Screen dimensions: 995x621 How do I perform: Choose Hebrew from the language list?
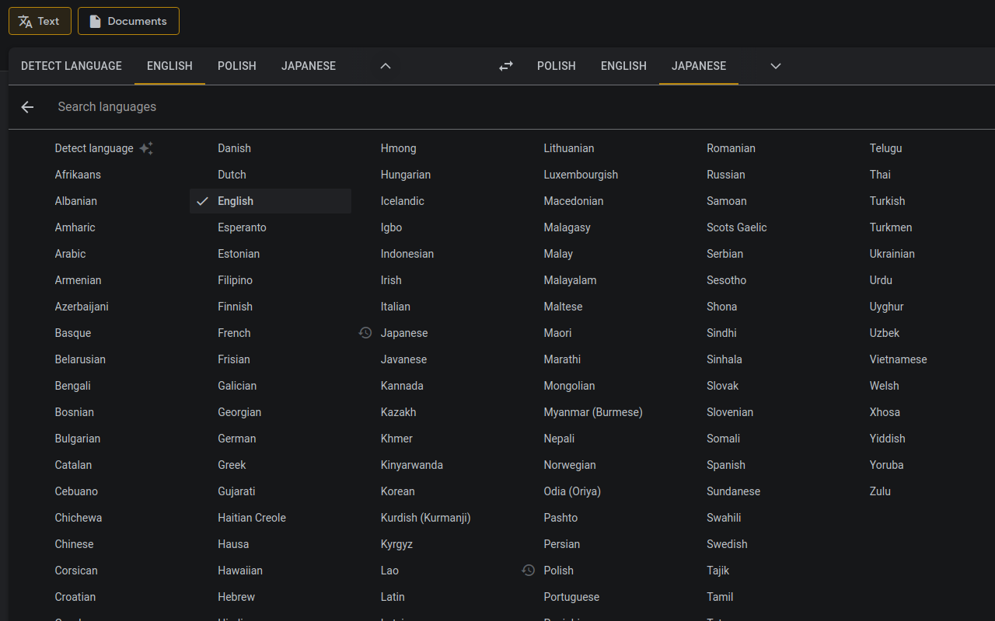(236, 597)
